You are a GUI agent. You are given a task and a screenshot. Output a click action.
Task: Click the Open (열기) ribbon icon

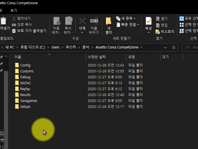click(158, 19)
